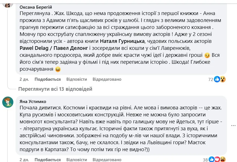Expand all 13 replies to the comment
Image resolution: width=237 pixels, height=162 pixels.
[x=55, y=89]
